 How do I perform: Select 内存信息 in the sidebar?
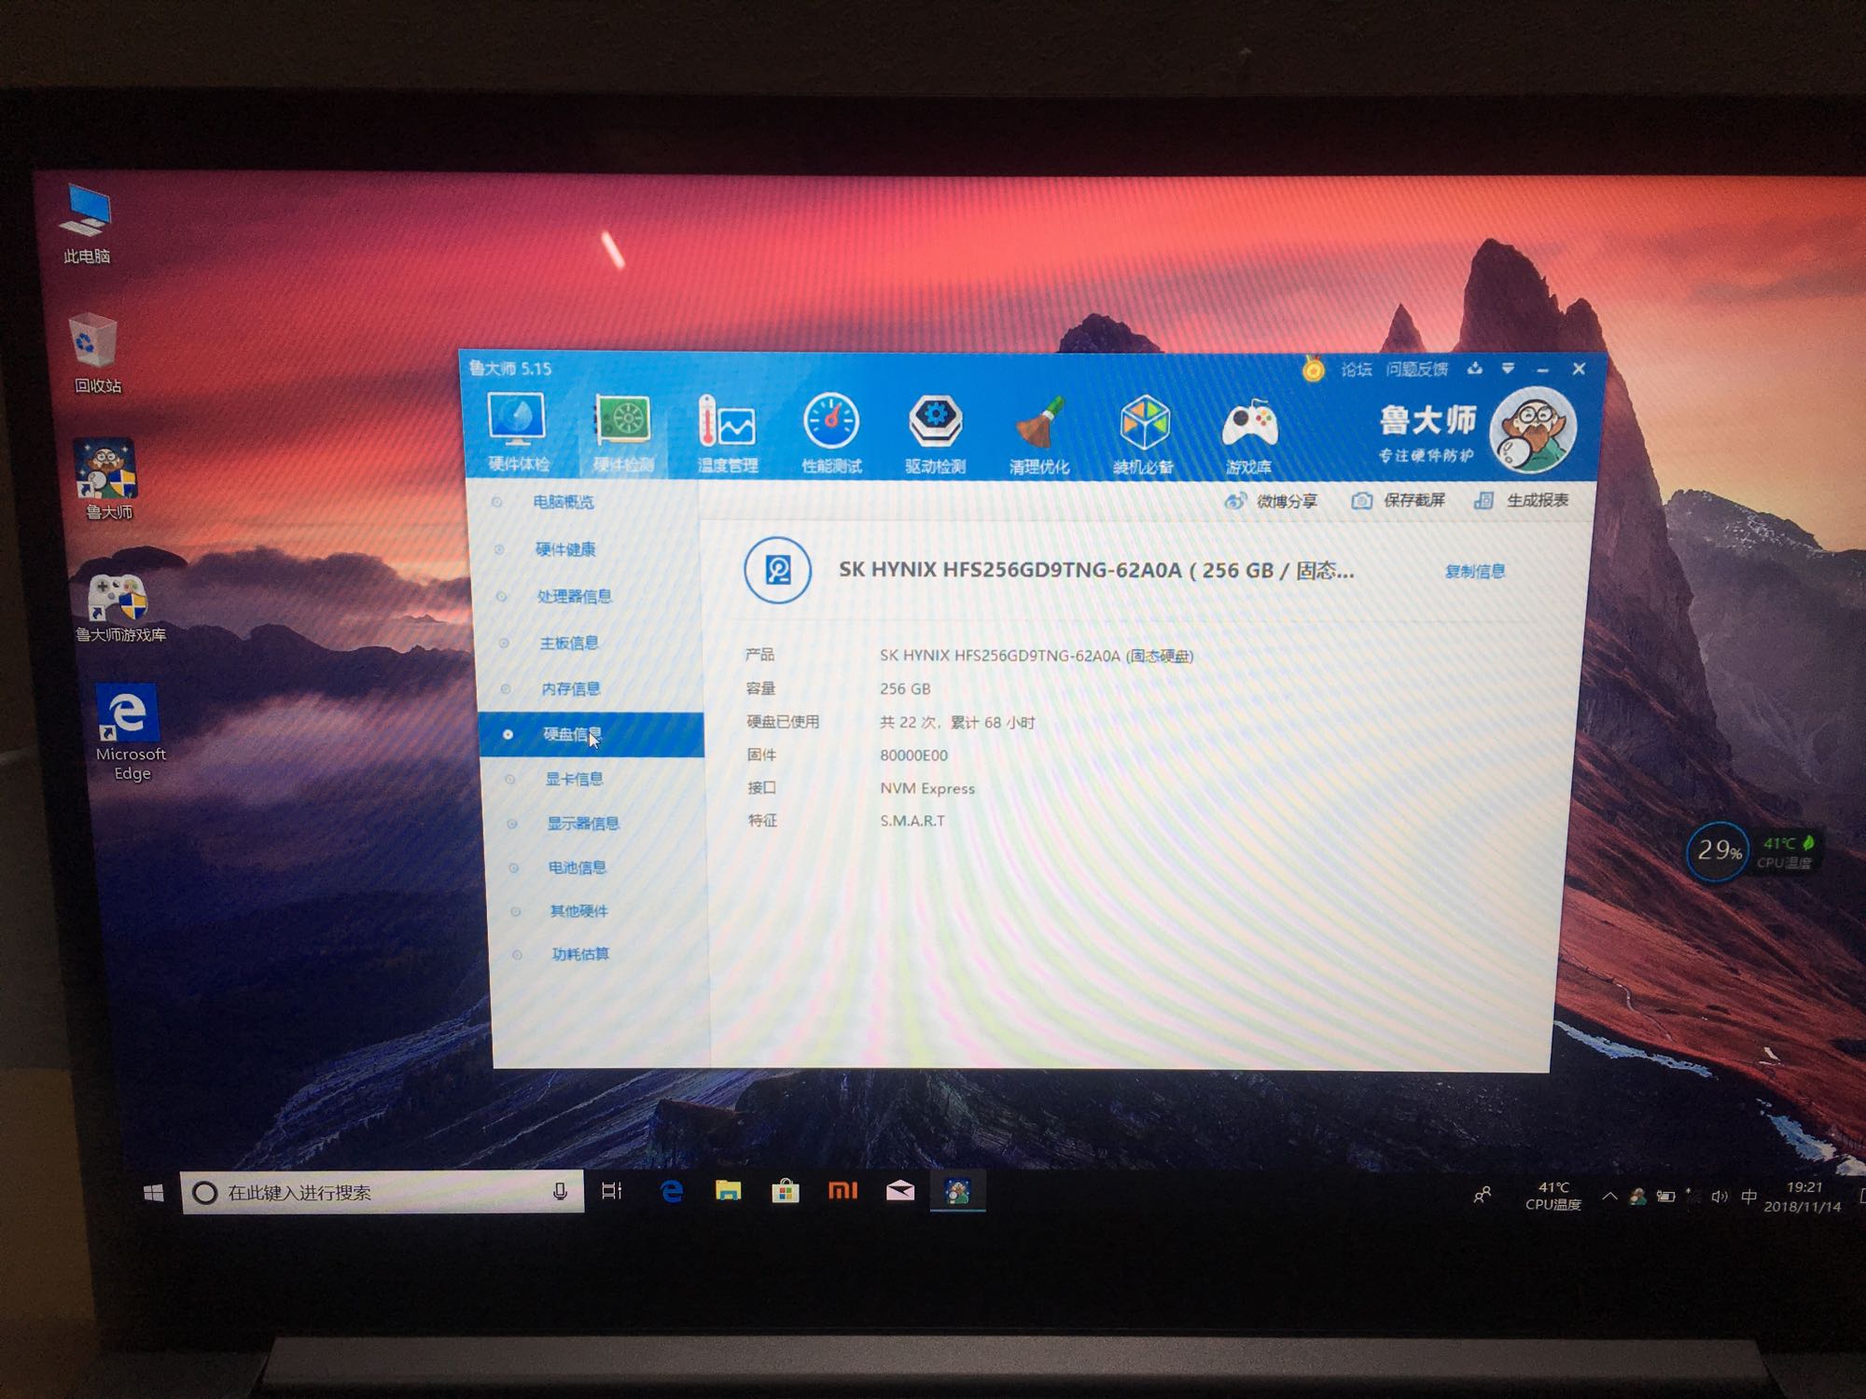pyautogui.click(x=570, y=688)
